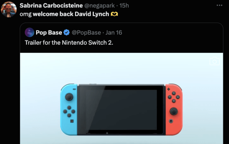Click the heart hands emoji in the tweet
This screenshot has width=229, height=144.
[114, 15]
